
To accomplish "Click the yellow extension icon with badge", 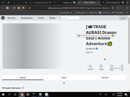I will point(23,8).
